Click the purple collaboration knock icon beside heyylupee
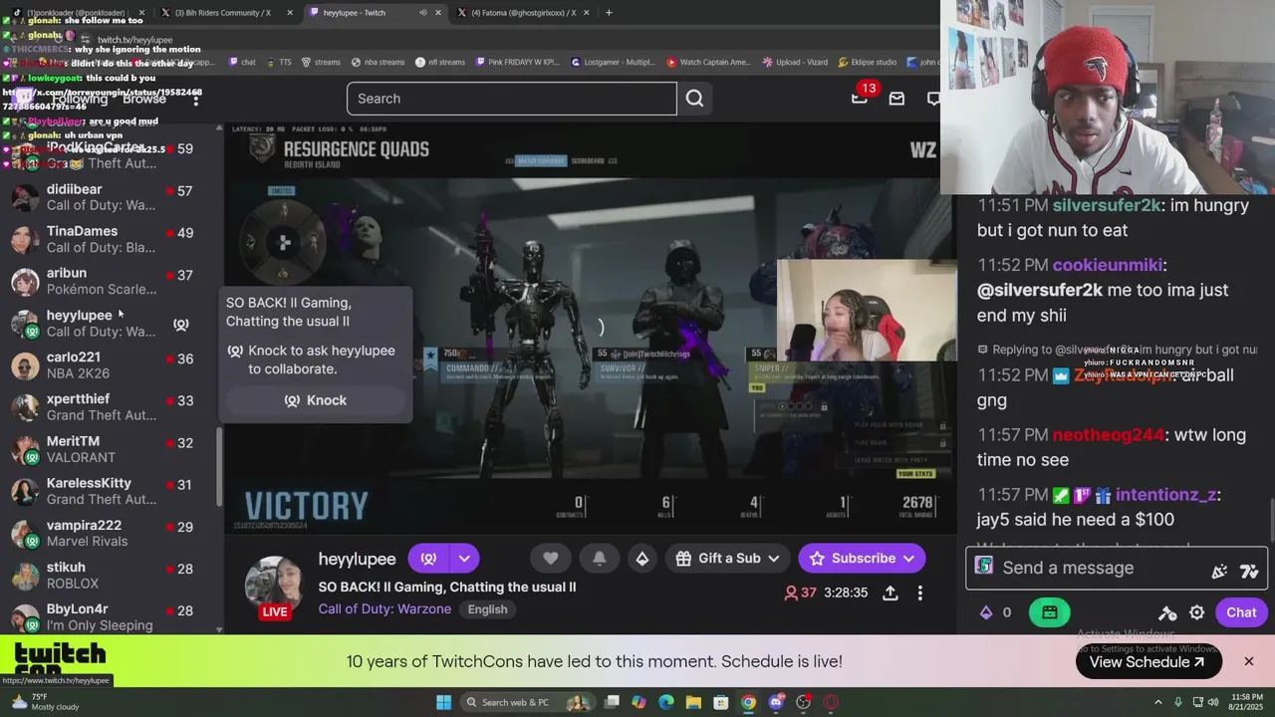The height and width of the screenshot is (717, 1275). (428, 559)
